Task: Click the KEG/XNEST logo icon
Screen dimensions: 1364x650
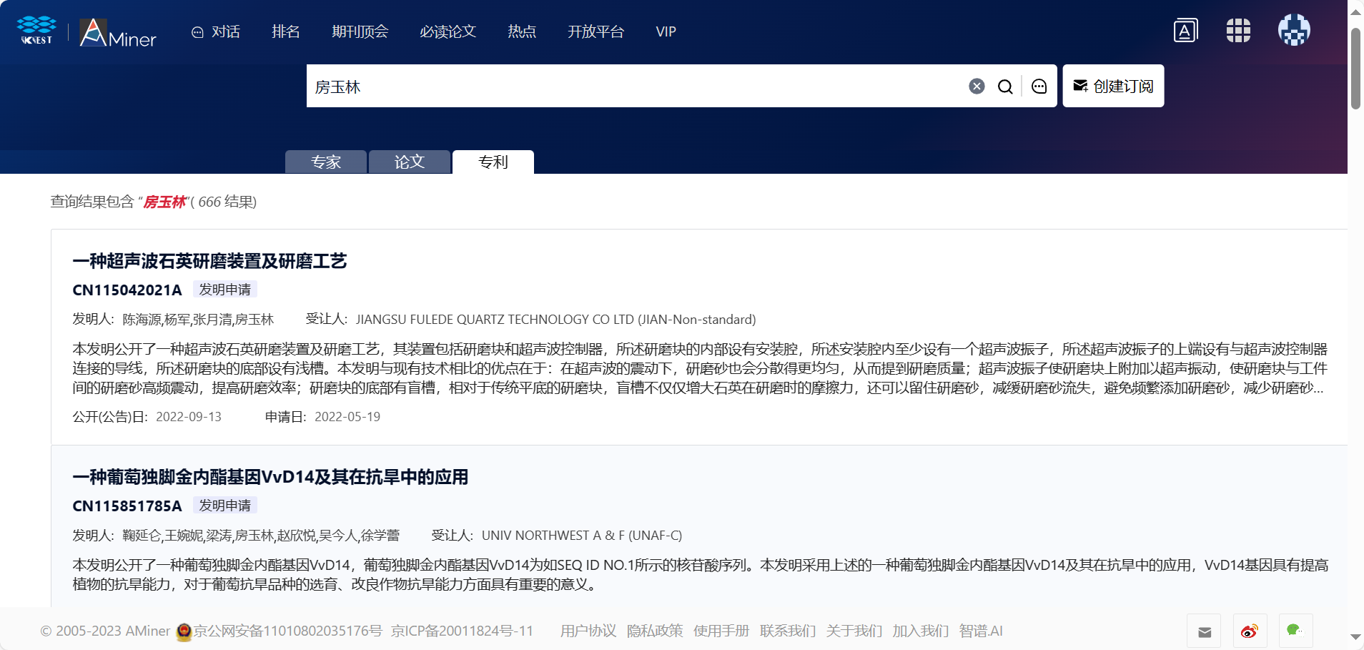Action: 36,30
